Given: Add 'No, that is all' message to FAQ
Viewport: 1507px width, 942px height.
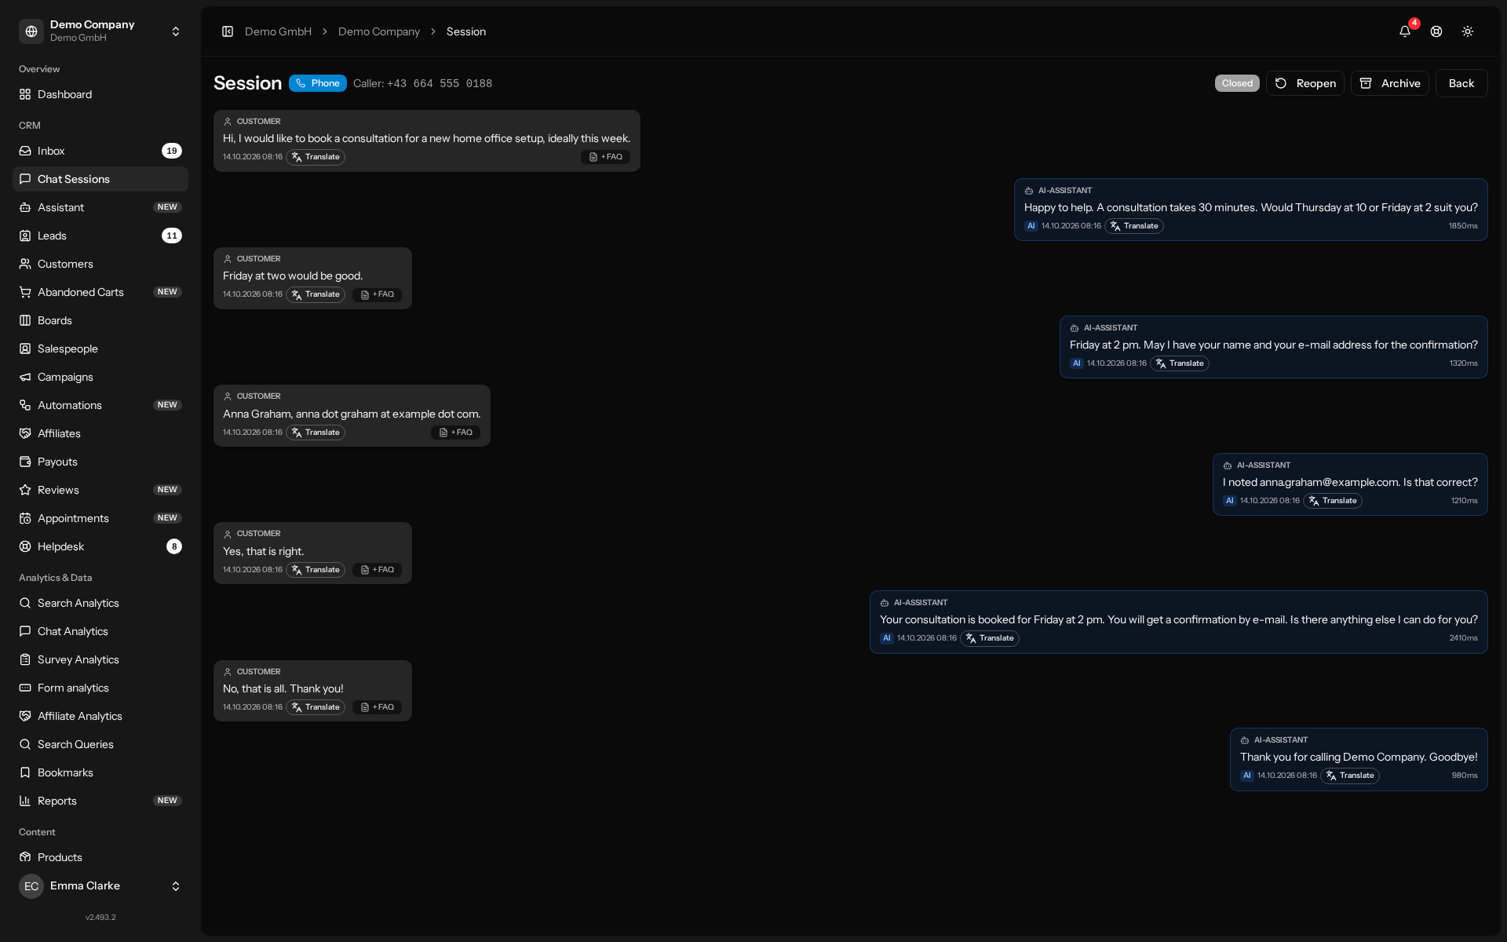Looking at the screenshot, I should 378,707.
